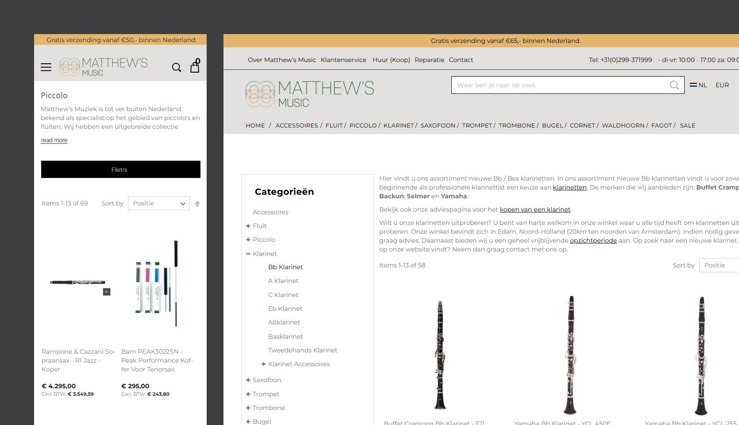Open the mobile Sort by Positie dropdown
This screenshot has width=739, height=425.
pos(159,203)
